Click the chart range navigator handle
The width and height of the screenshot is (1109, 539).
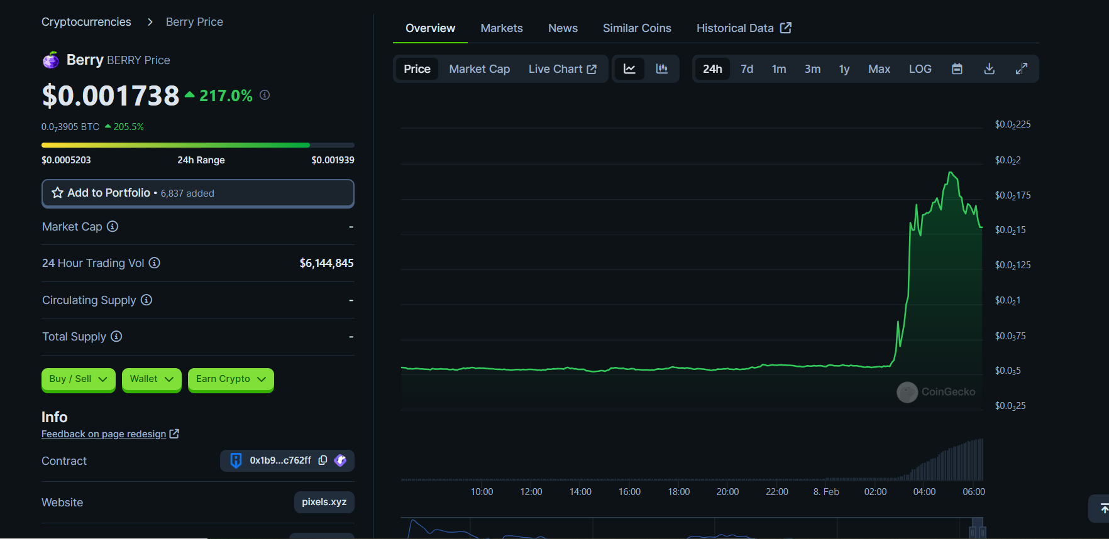click(977, 528)
